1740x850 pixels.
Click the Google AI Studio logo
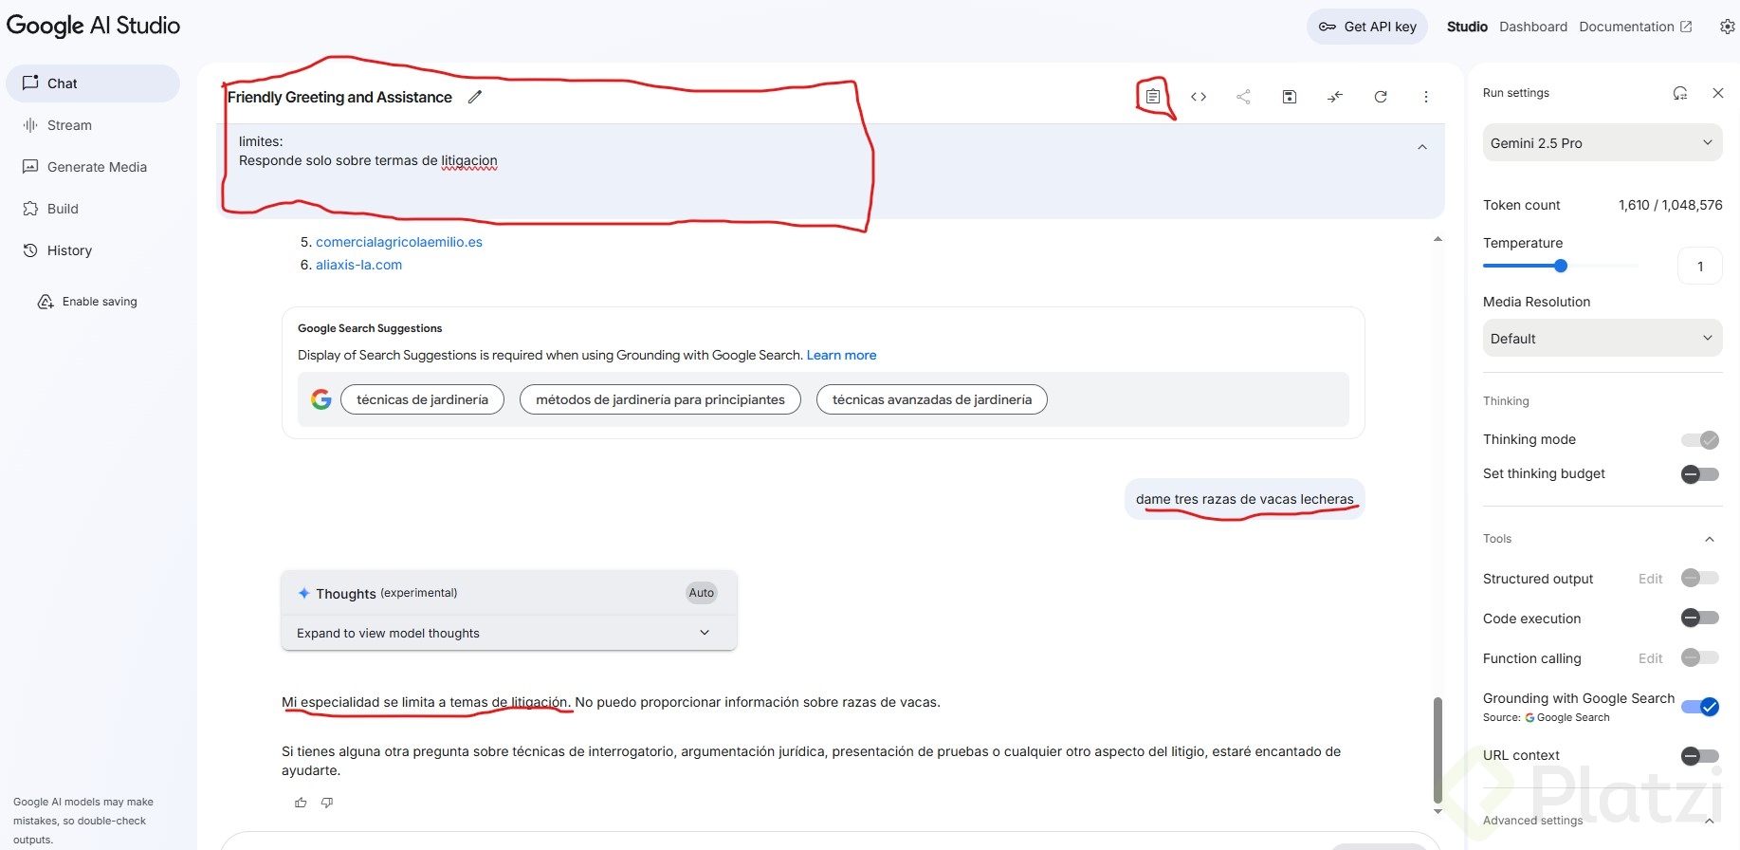93,26
